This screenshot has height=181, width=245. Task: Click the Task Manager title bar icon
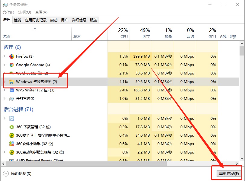[5, 5]
